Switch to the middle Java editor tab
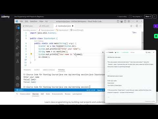 point(44,26)
